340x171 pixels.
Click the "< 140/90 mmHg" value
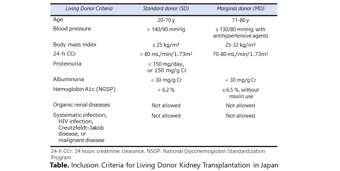(x=166, y=29)
